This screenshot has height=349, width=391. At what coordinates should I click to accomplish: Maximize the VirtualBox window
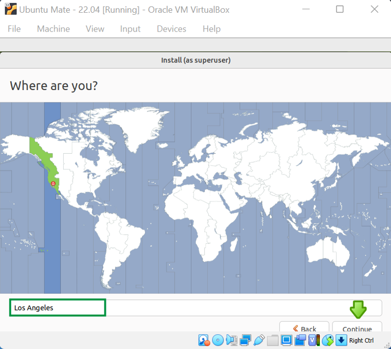point(340,9)
